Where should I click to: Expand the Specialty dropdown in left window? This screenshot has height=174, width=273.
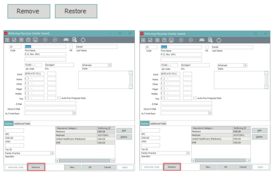point(52,153)
